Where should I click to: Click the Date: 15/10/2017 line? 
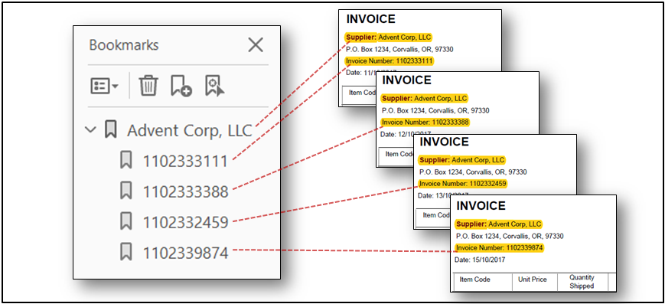[x=479, y=260]
